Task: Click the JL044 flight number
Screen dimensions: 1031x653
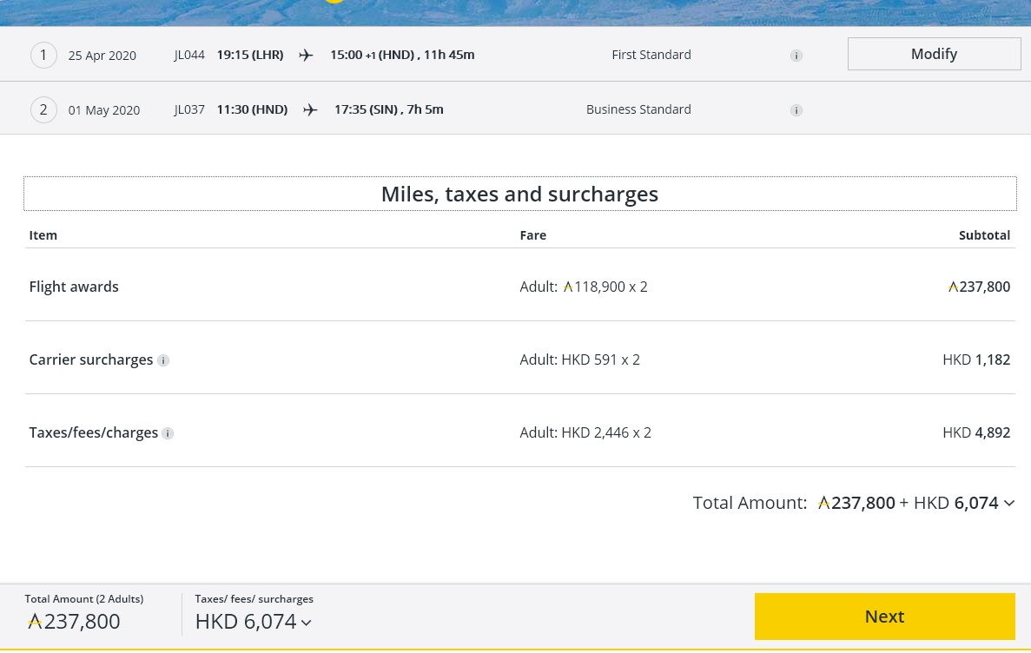Action: click(189, 55)
